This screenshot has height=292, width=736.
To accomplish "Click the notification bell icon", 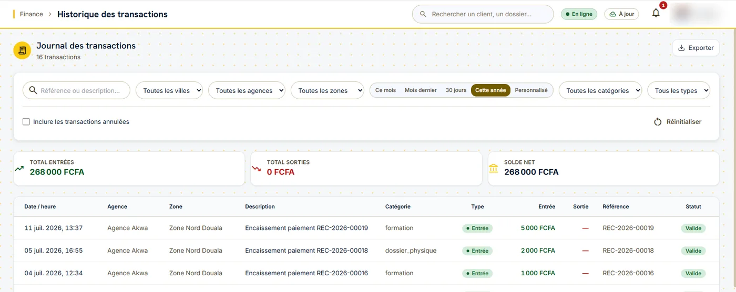I will click(656, 14).
